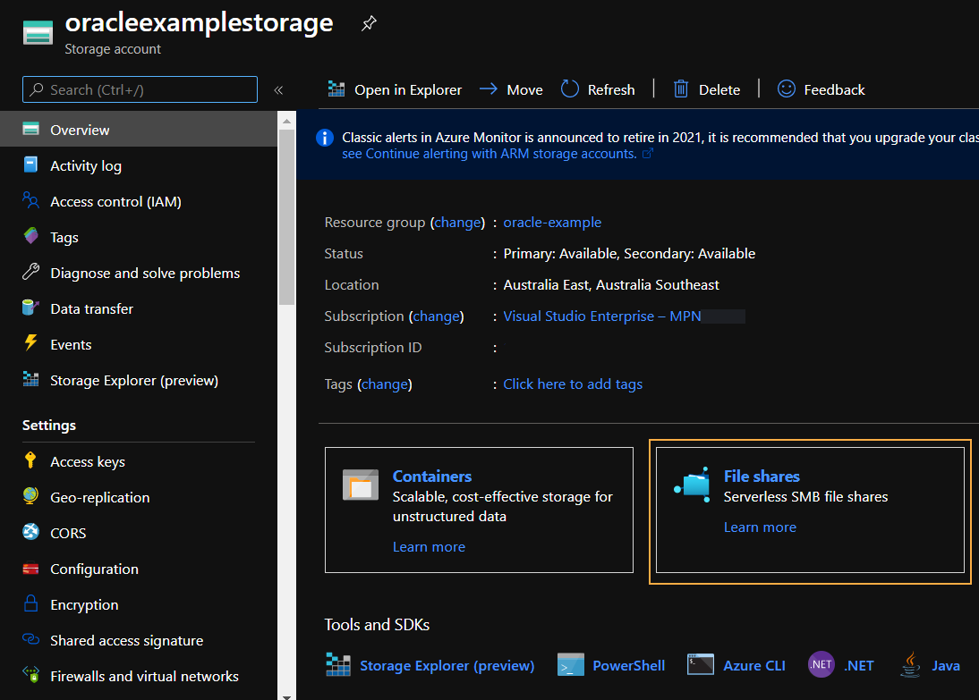Click the Overview sidebar icon
Screen dimensions: 979x700
[x=30, y=129]
